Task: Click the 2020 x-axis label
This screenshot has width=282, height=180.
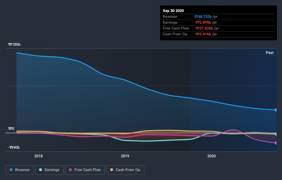Action: click(212, 156)
